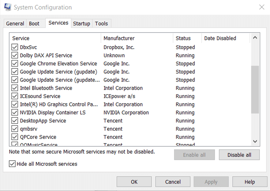This screenshot has height=191, width=270.
Task: Click the Apply button
Action: pos(211,182)
